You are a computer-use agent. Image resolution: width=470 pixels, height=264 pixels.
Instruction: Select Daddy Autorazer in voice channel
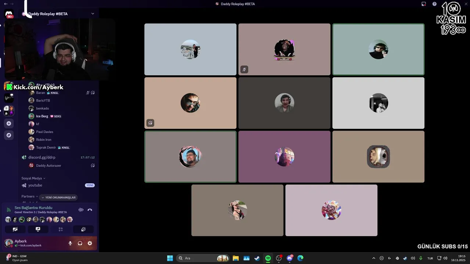(x=62, y=165)
